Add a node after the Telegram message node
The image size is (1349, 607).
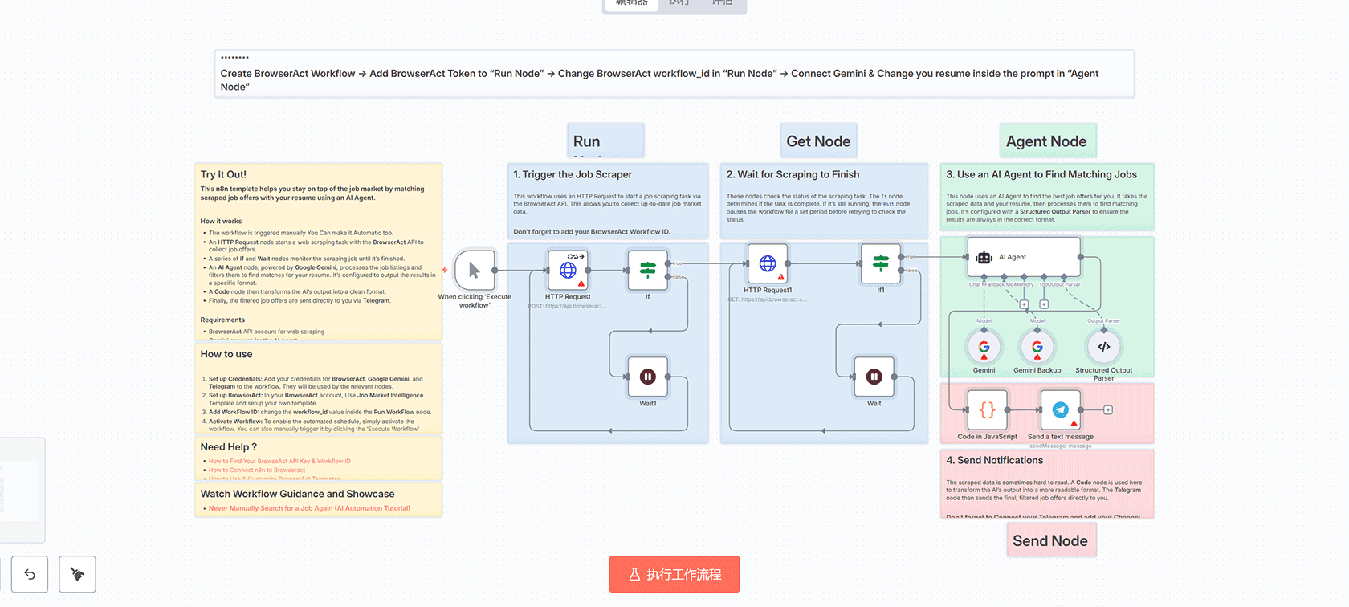tap(1108, 410)
